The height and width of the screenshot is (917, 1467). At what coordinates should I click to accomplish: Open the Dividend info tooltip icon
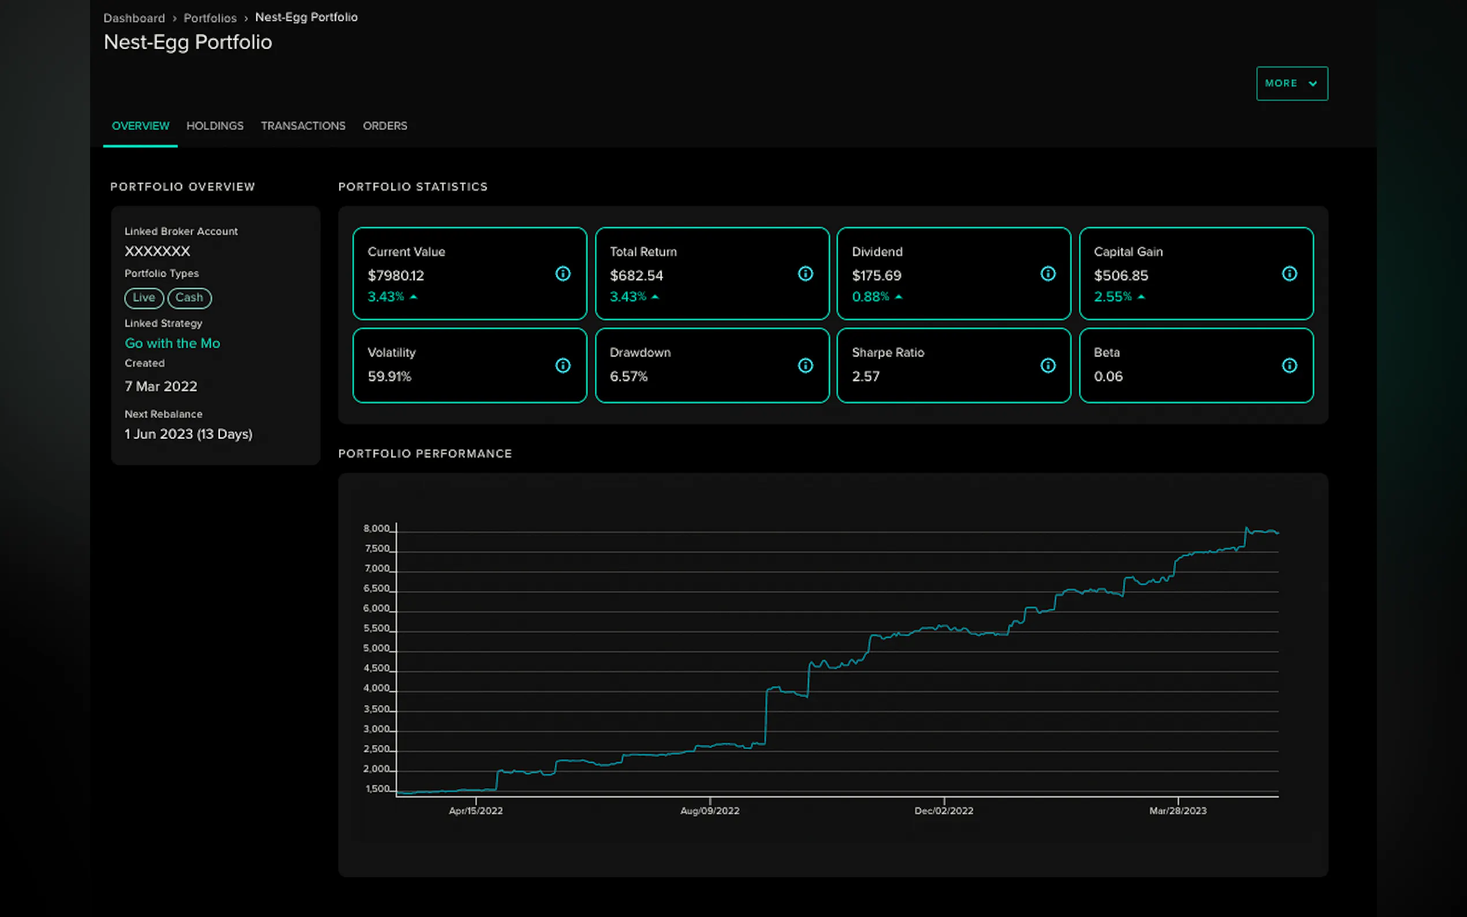[x=1048, y=274]
